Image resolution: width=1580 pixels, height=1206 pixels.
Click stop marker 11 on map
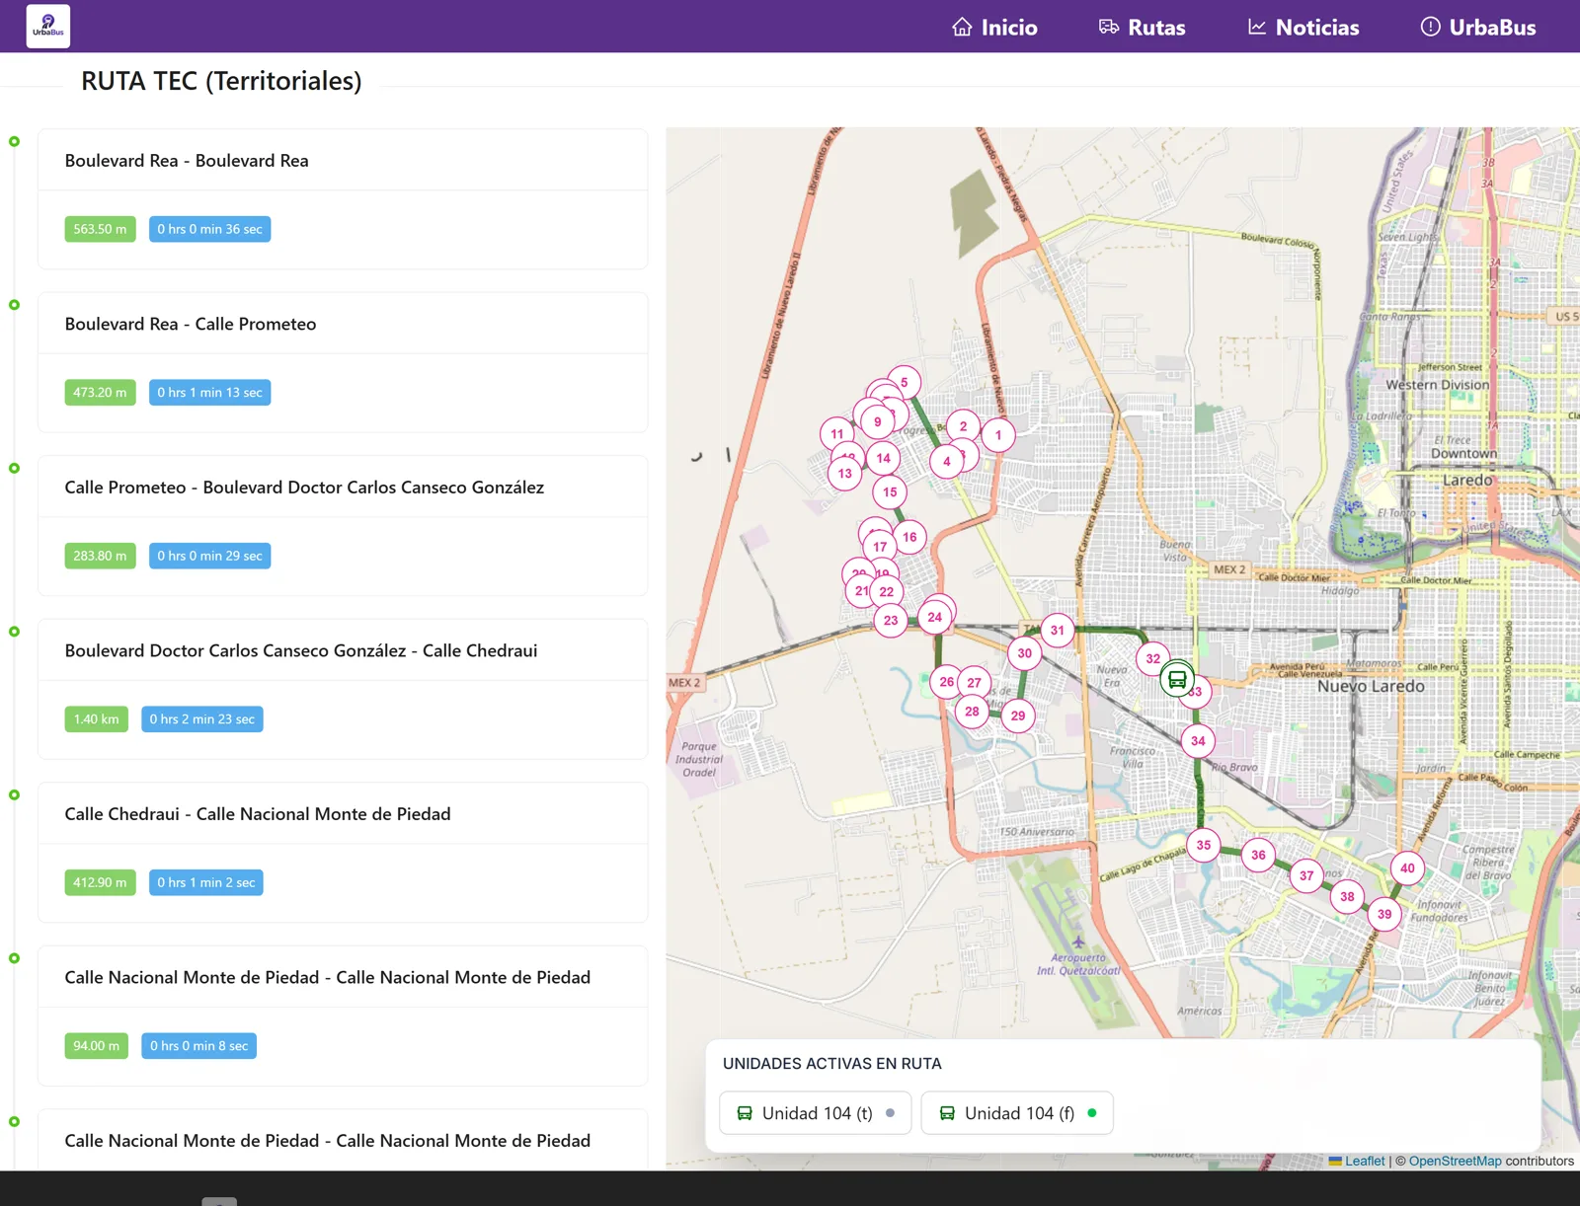coord(837,434)
